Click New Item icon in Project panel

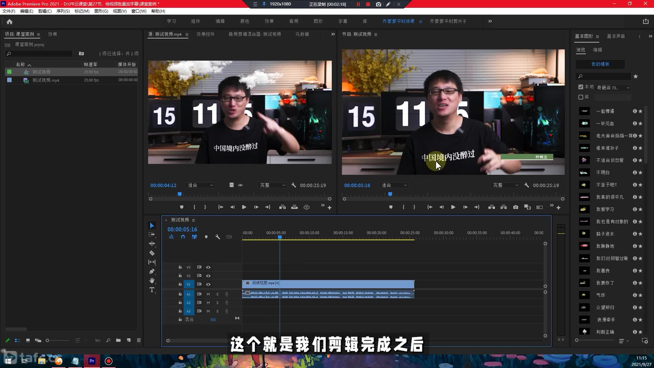[128, 340]
